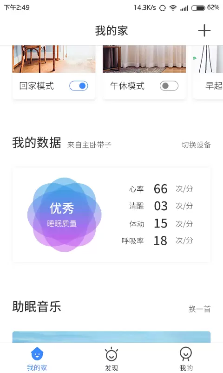The width and height of the screenshot is (223, 373).
Task: Open 来自主卧带子 data source label
Action: point(89,145)
